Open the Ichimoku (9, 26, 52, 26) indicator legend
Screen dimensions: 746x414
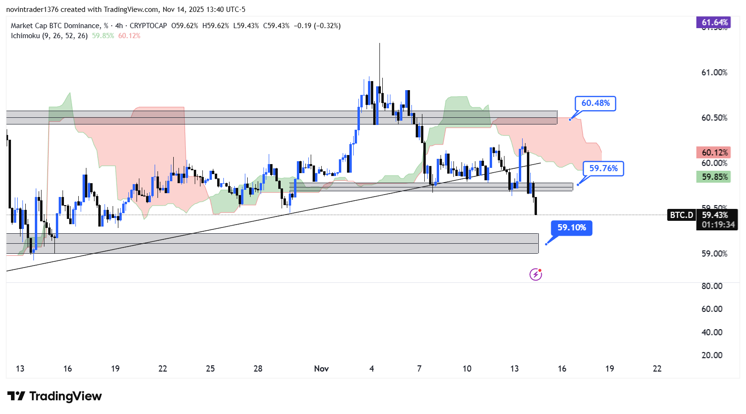[x=49, y=36]
